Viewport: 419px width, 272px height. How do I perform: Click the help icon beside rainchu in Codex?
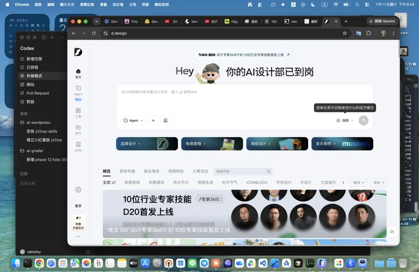pyautogui.click(x=88, y=252)
